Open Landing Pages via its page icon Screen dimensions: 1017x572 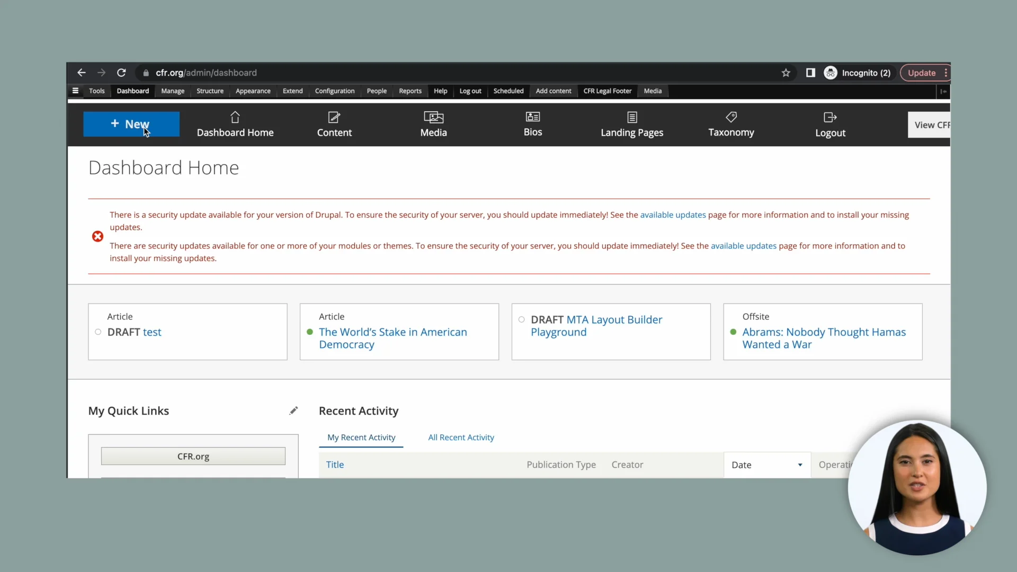point(632,117)
